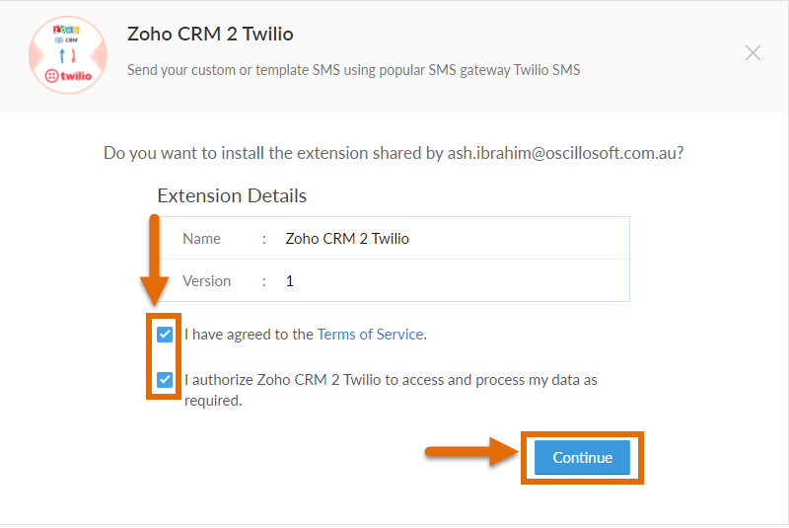Click the Version field label
The width and height of the screenshot is (789, 528).
click(x=206, y=281)
